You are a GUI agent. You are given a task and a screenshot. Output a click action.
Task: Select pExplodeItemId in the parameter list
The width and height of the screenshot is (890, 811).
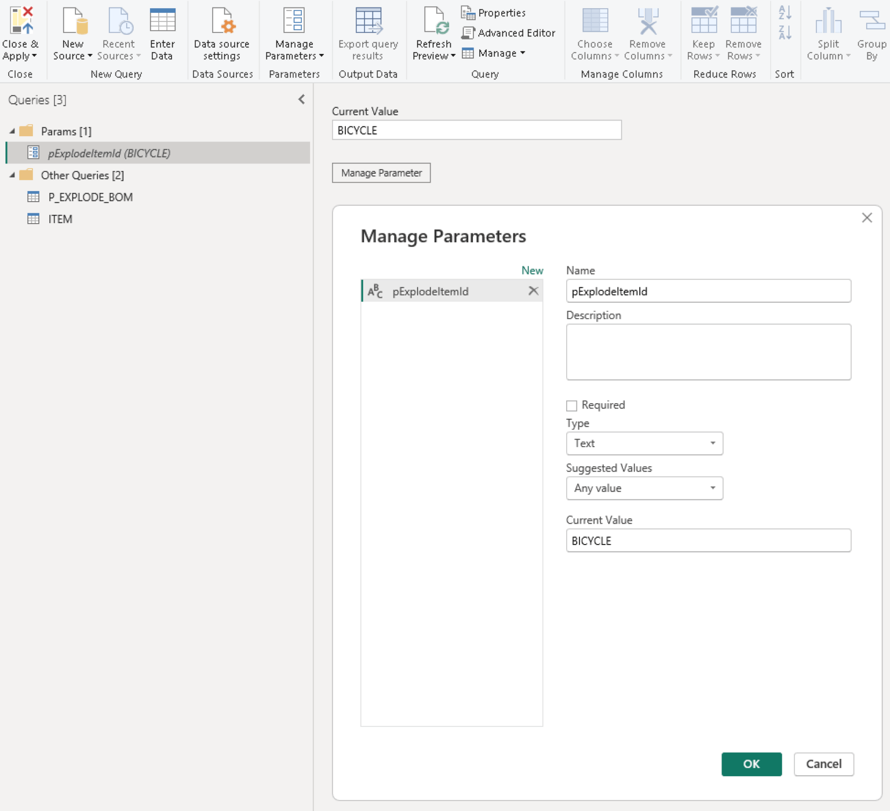coord(452,291)
